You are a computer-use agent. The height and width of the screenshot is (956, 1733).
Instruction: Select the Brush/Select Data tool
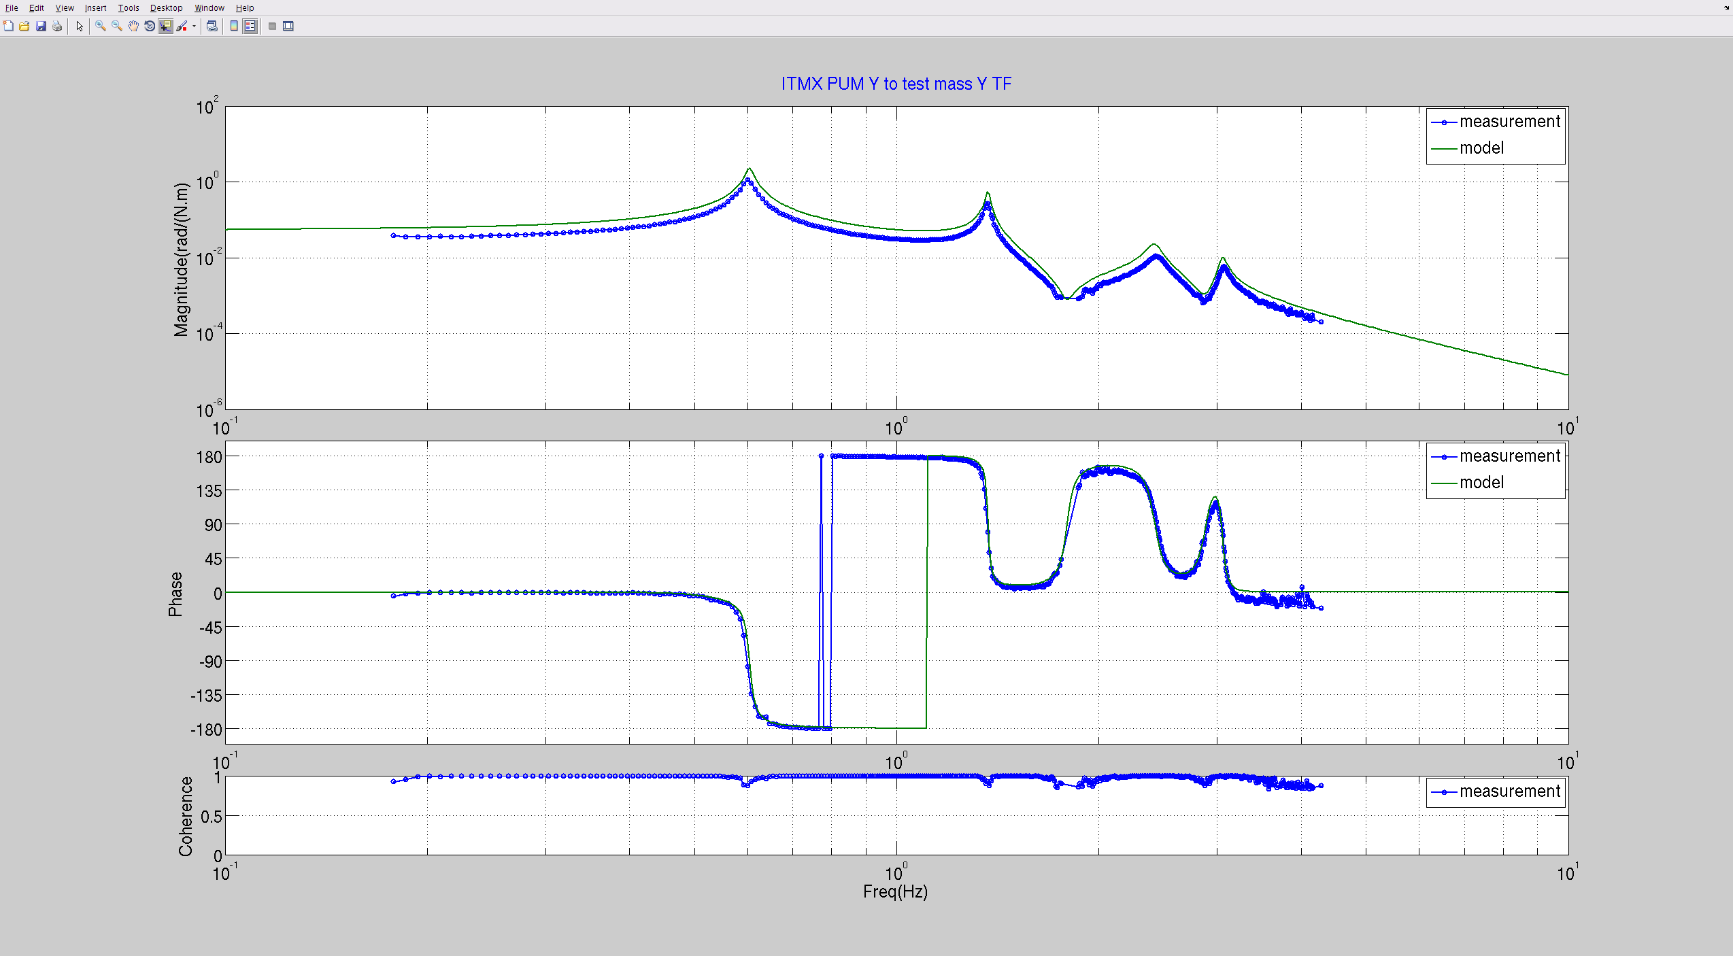point(182,27)
